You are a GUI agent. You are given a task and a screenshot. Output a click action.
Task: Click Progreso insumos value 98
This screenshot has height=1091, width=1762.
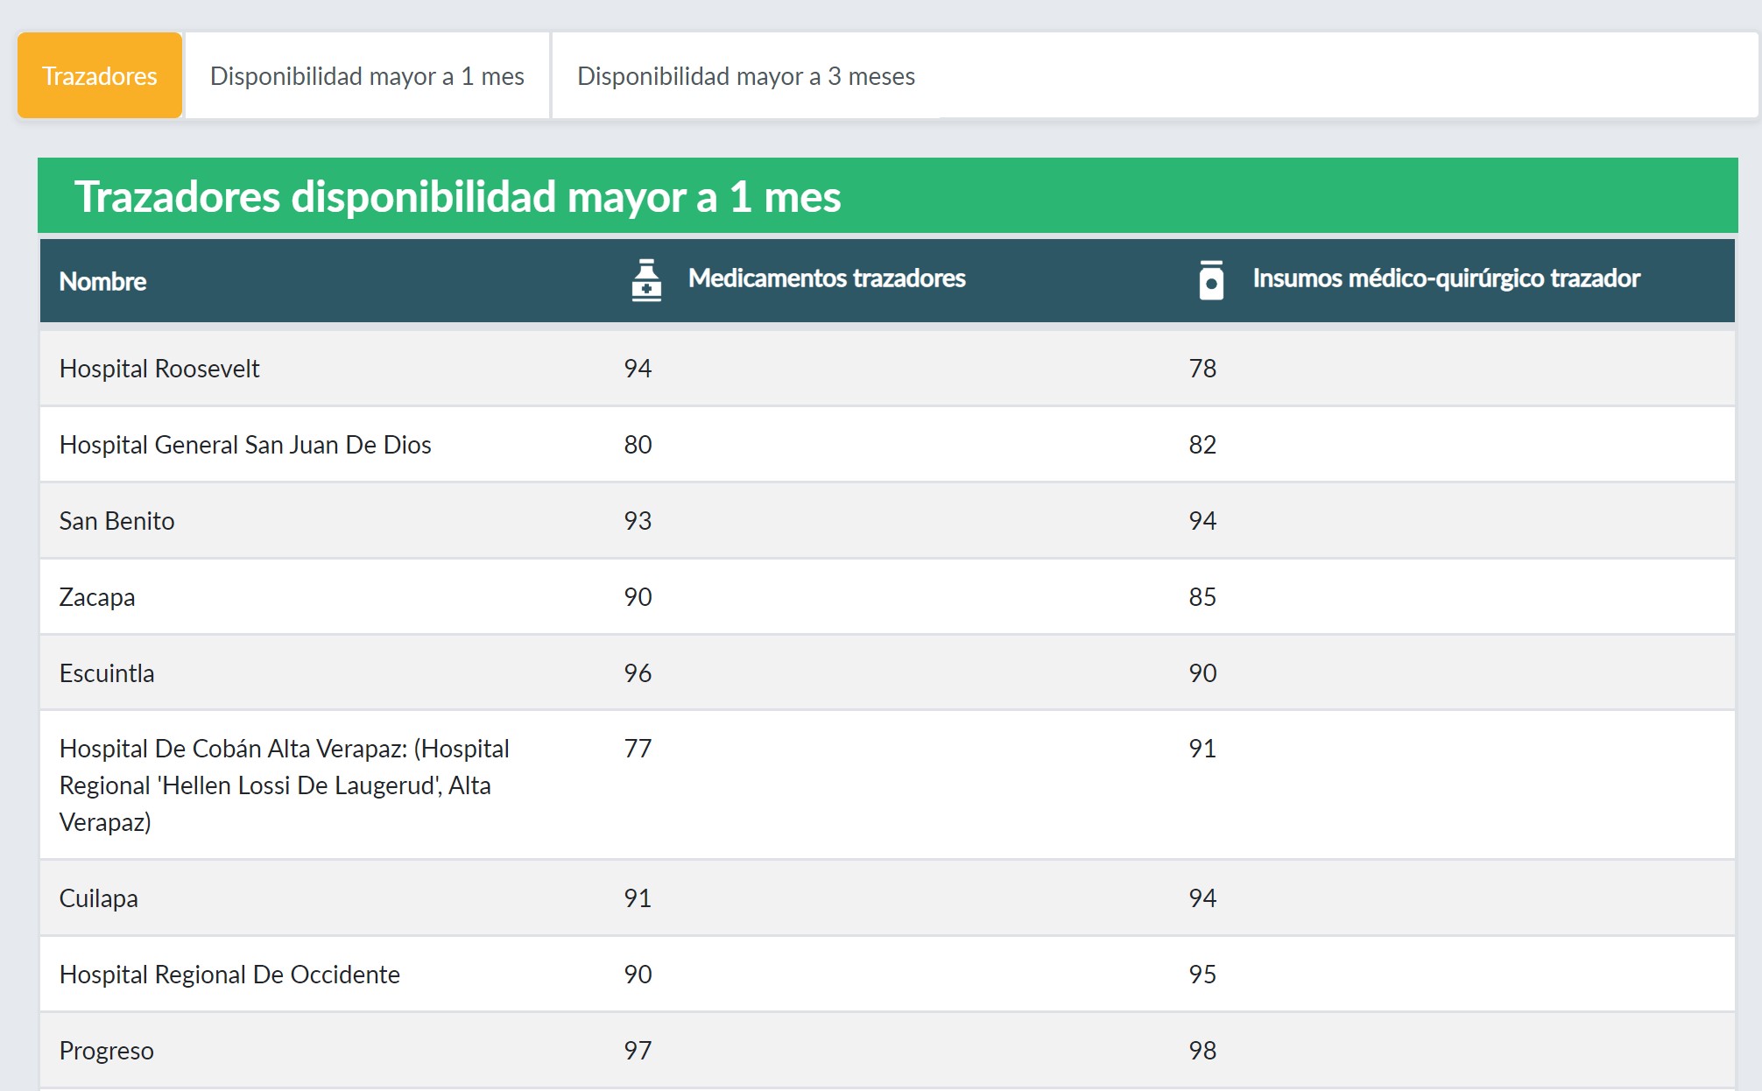tap(1202, 1051)
